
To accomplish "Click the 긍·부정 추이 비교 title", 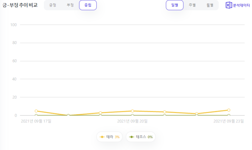I will click(20, 5).
